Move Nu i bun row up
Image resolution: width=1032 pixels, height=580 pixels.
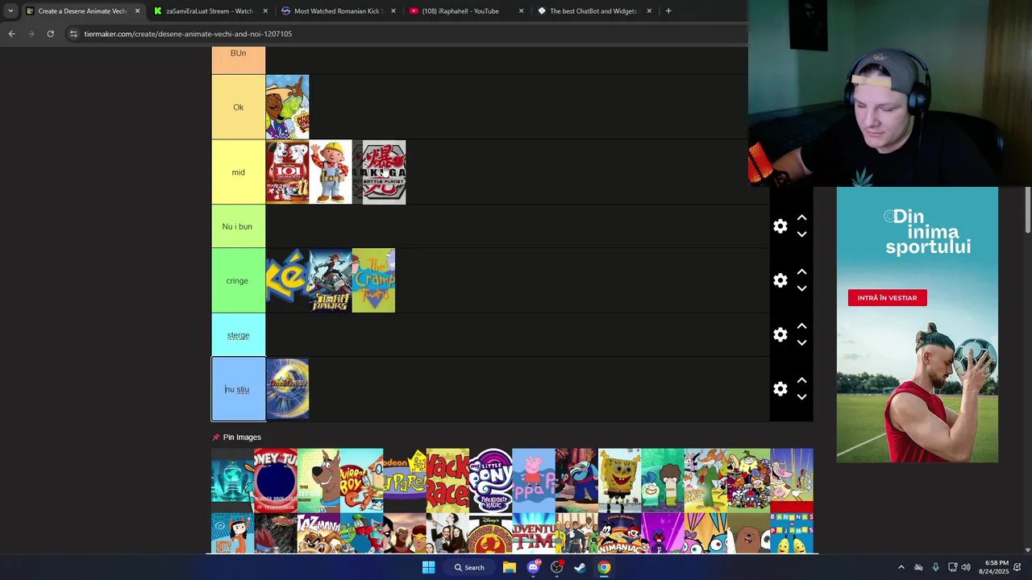tap(801, 218)
